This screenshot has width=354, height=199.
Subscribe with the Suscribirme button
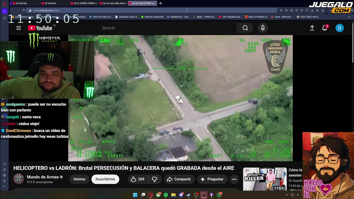(105, 179)
